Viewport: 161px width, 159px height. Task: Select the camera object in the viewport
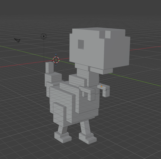tap(17, 40)
